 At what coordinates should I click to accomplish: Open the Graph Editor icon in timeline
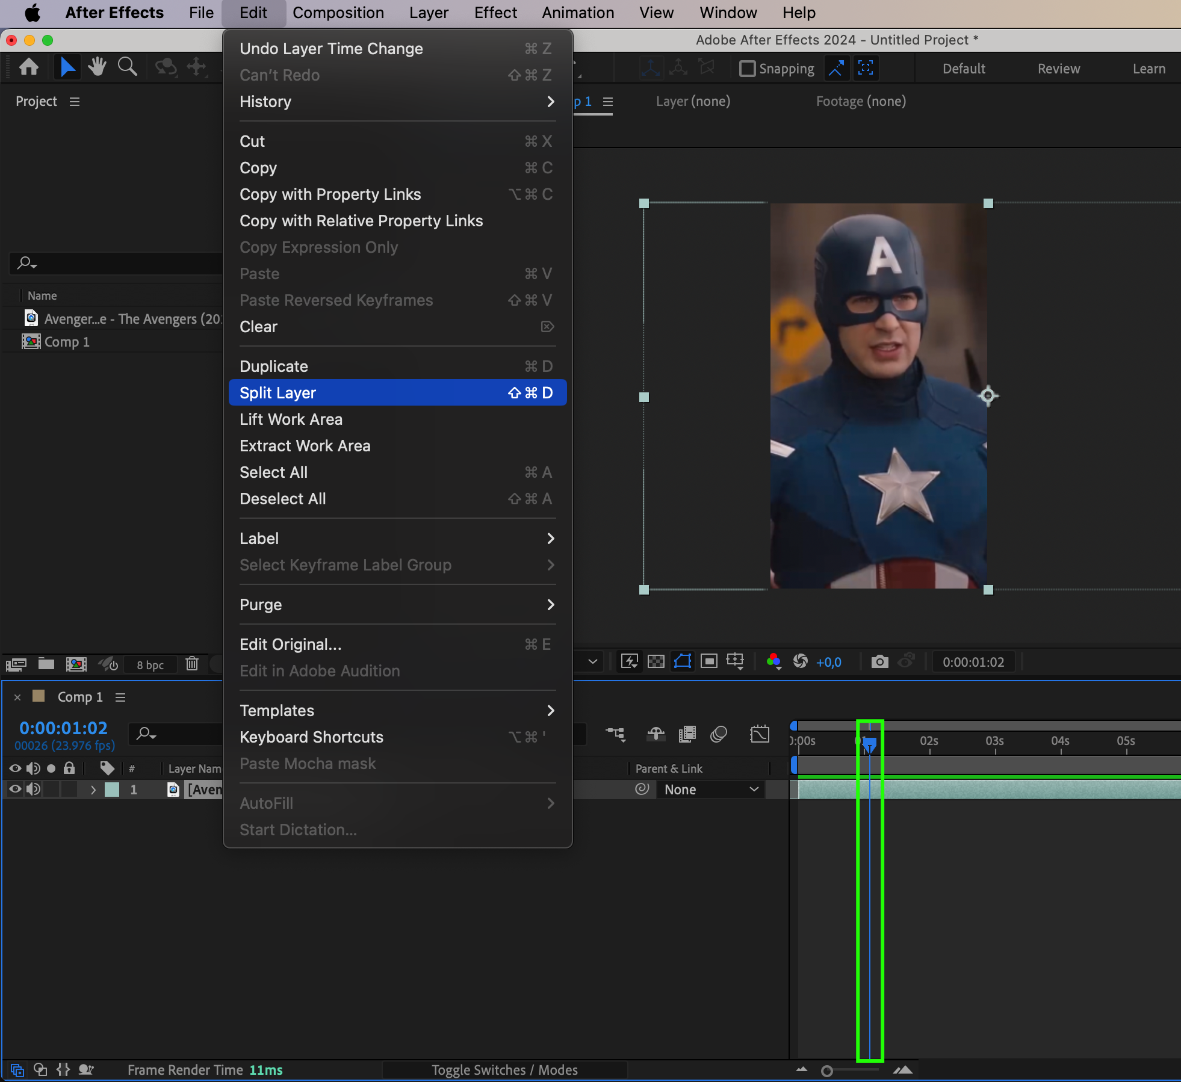point(760,734)
